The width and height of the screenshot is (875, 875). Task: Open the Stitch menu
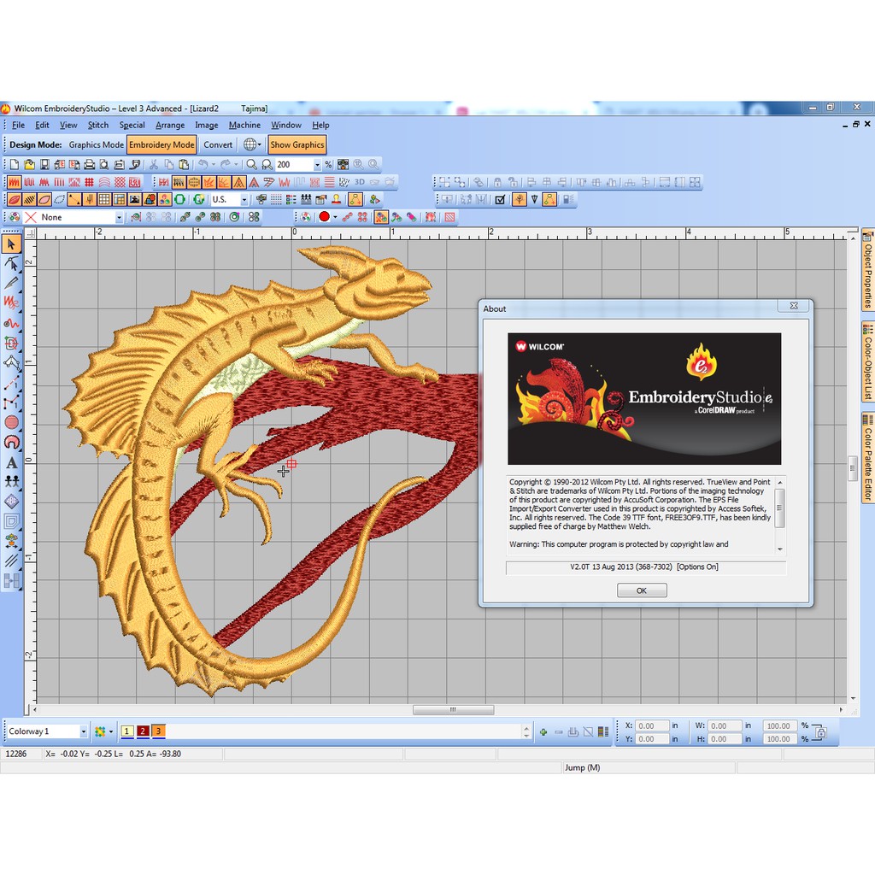click(x=98, y=125)
